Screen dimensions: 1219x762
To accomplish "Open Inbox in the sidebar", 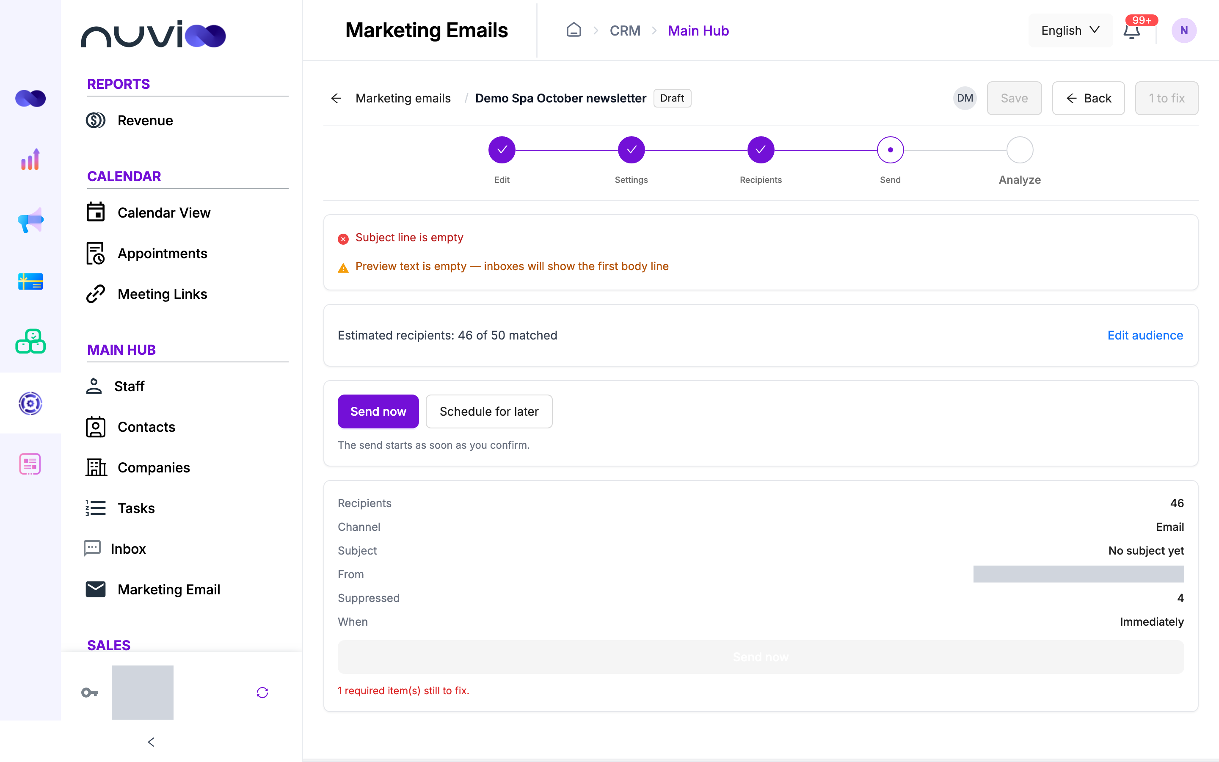I will point(114,548).
